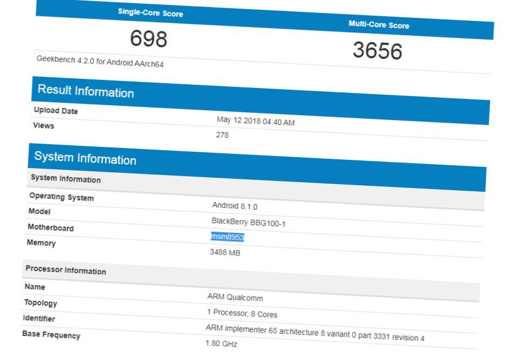Select the 1.80 GHz frequency value

point(221,343)
